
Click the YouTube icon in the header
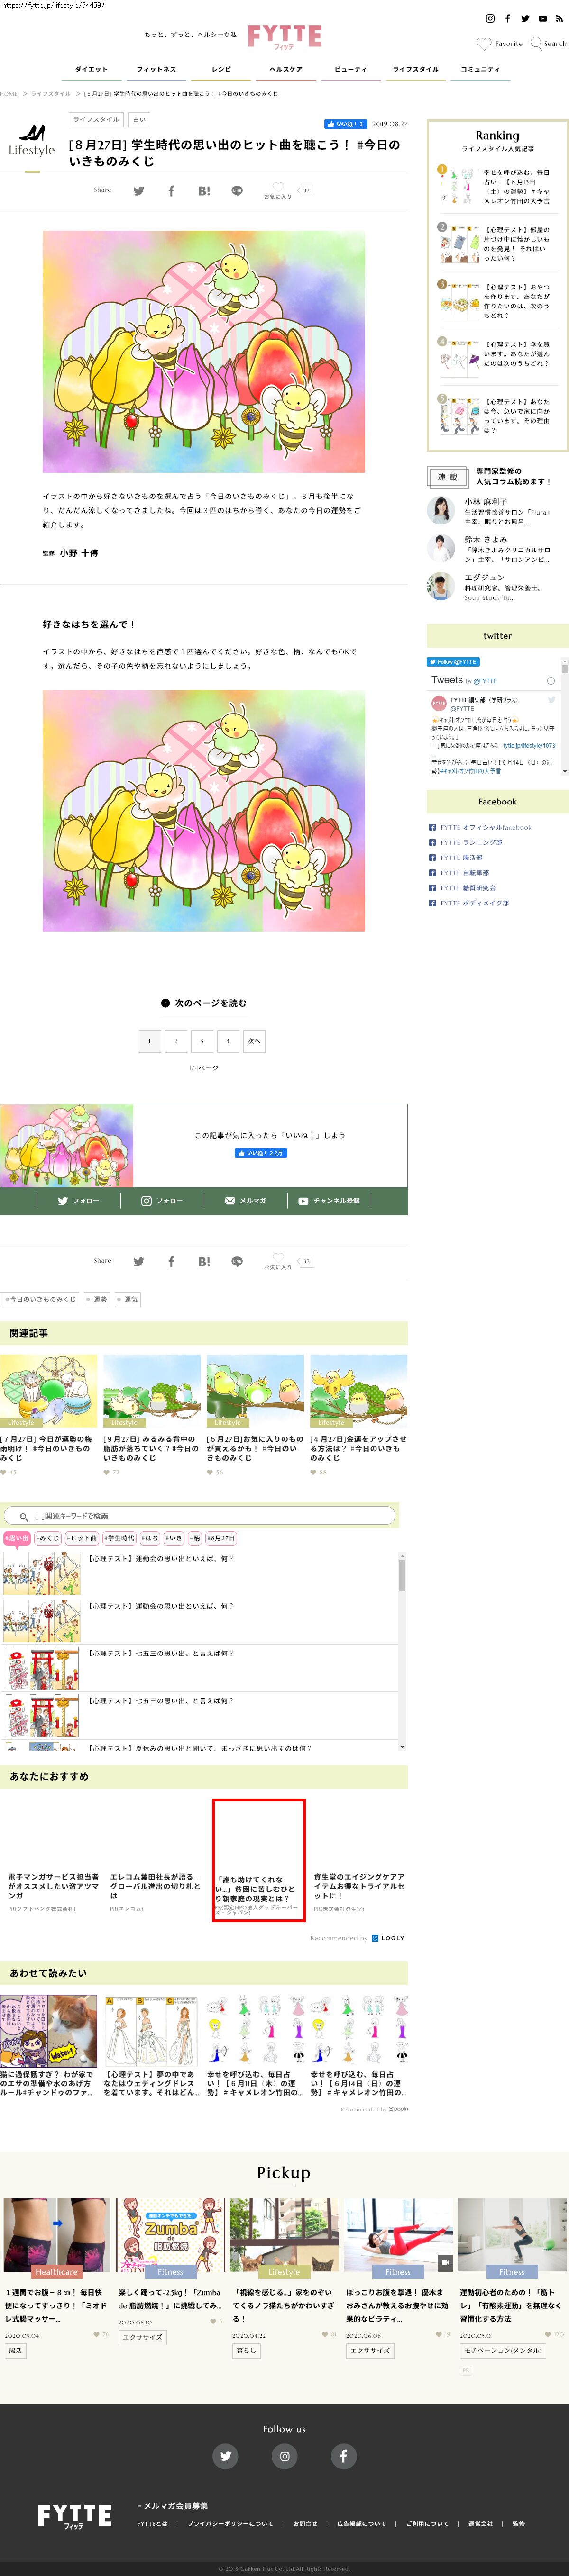(x=542, y=19)
